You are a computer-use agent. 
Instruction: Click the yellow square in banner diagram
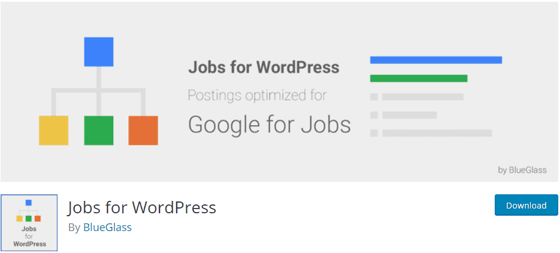(53, 130)
